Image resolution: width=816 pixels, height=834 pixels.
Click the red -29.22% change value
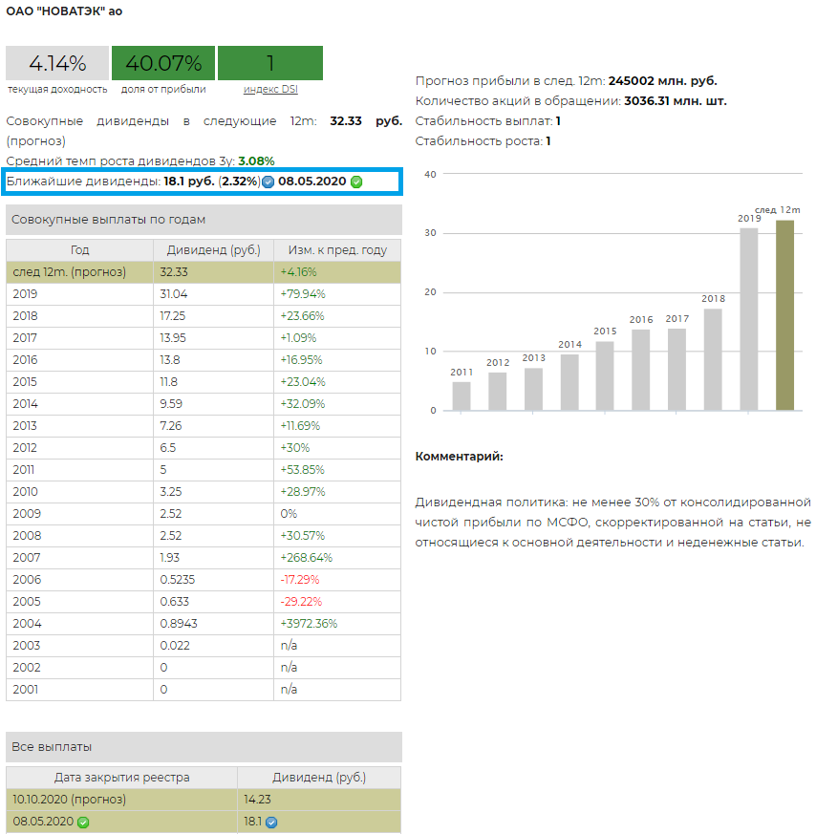[x=301, y=602]
